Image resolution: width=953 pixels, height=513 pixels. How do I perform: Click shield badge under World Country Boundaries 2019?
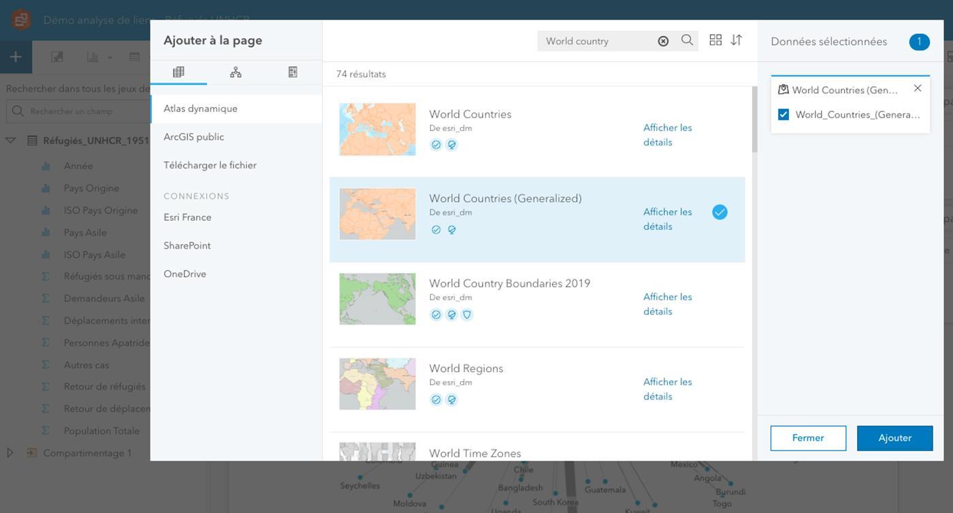(467, 315)
